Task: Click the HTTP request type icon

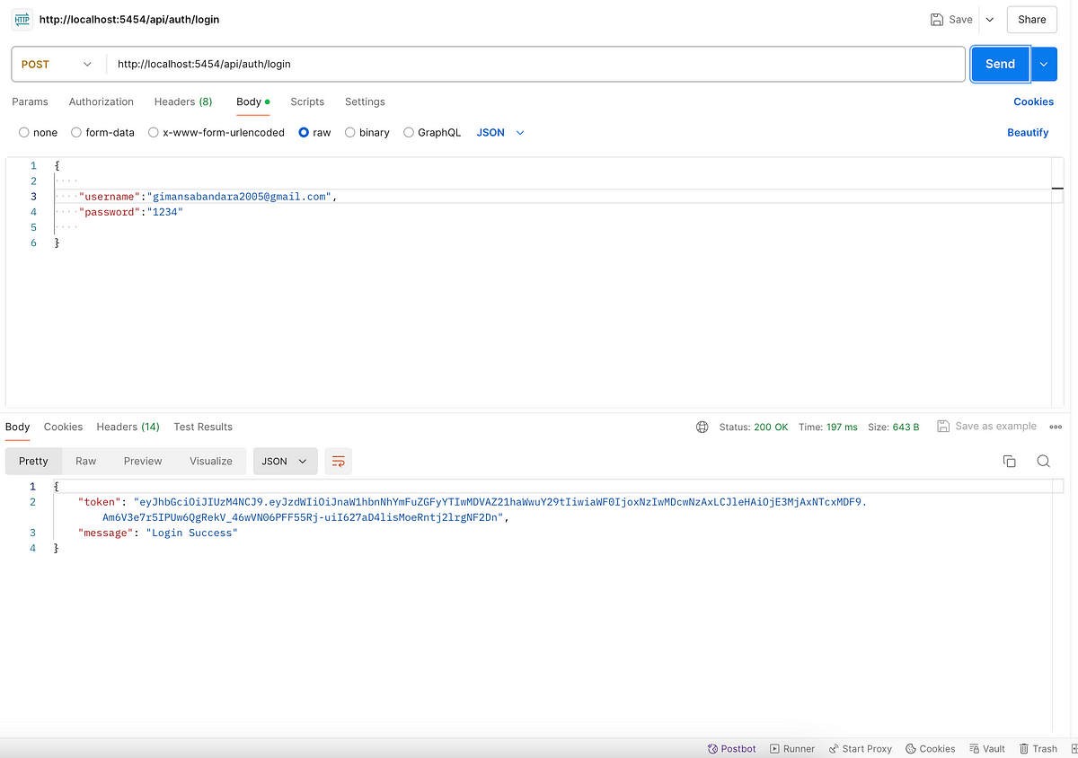Action: click(22, 19)
